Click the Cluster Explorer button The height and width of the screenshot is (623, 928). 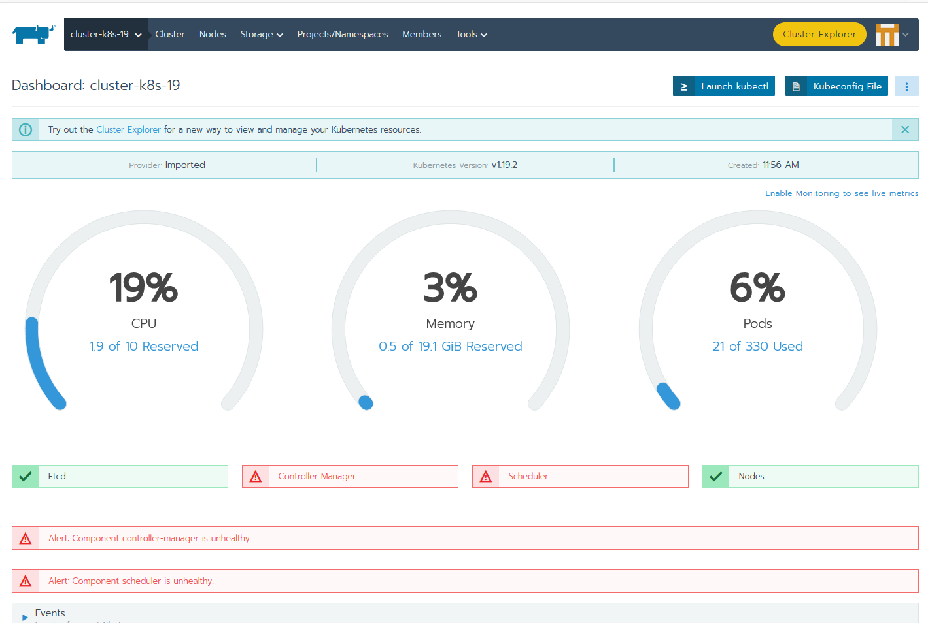pos(819,35)
